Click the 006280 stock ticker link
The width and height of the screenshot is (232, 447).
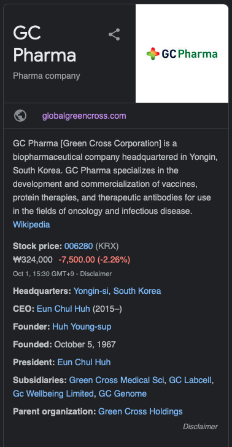tap(79, 246)
